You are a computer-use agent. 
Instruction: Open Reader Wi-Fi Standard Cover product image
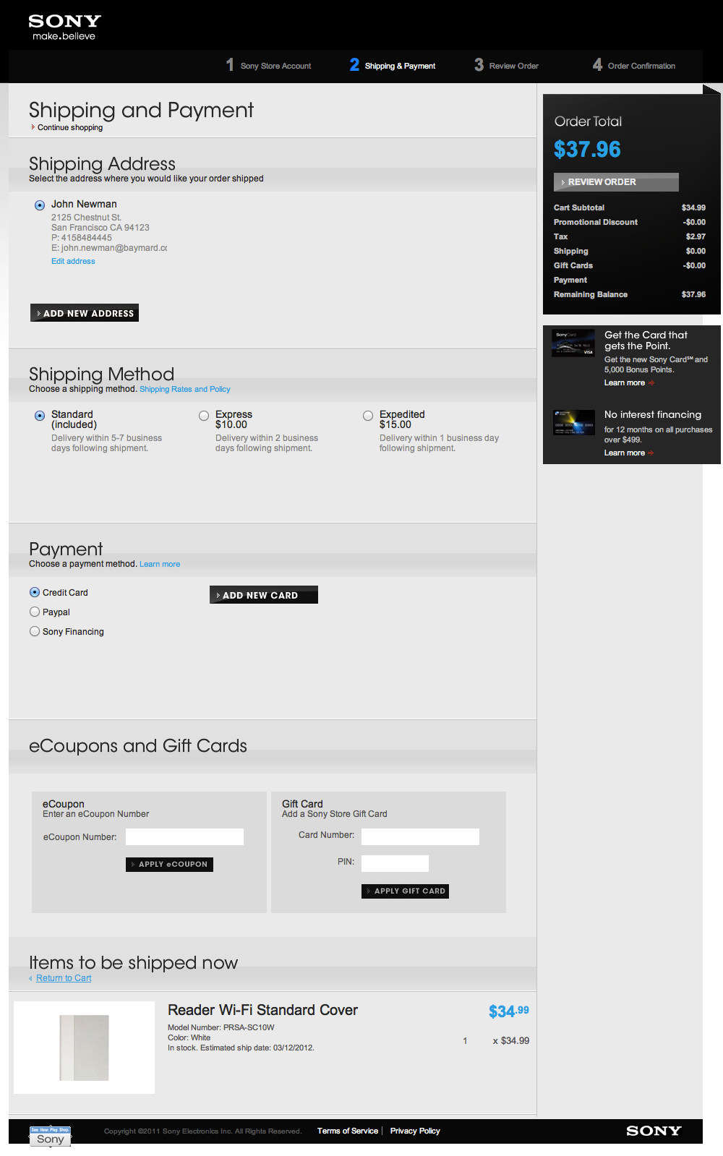[x=84, y=1048]
